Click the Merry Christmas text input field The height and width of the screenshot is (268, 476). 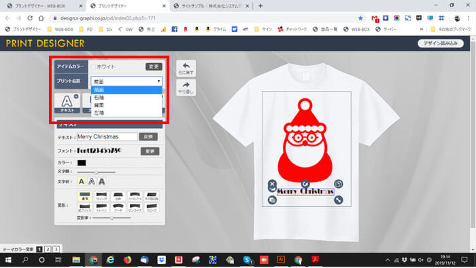[x=107, y=137]
